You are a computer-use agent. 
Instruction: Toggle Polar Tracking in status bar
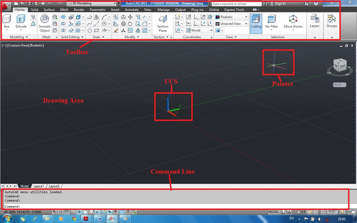coord(79,212)
